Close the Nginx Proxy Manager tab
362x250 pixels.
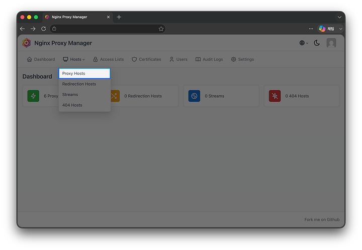click(108, 17)
